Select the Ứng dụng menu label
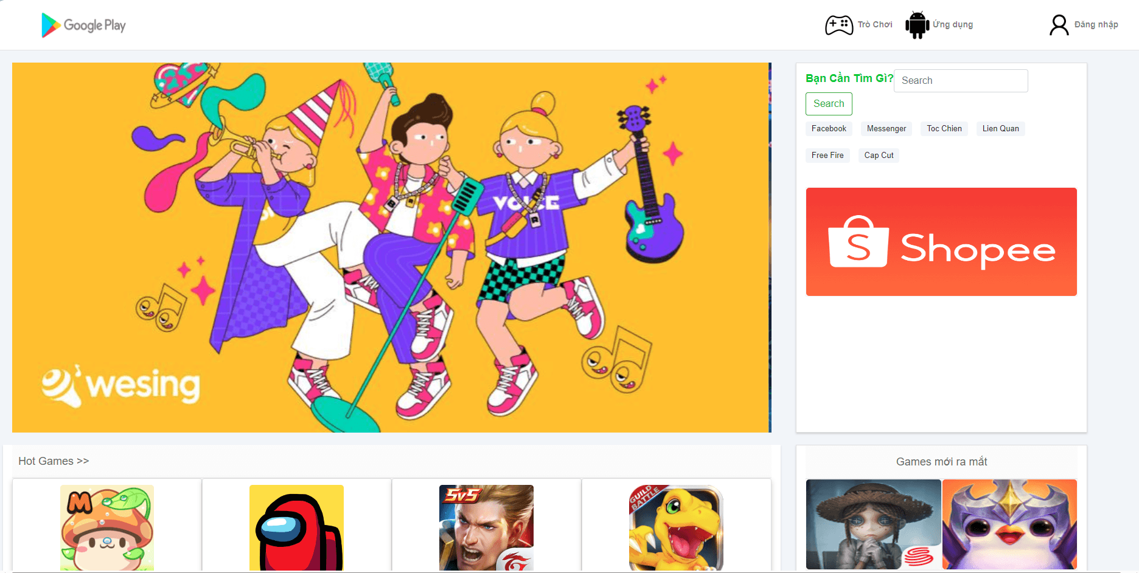The width and height of the screenshot is (1139, 573). [953, 25]
